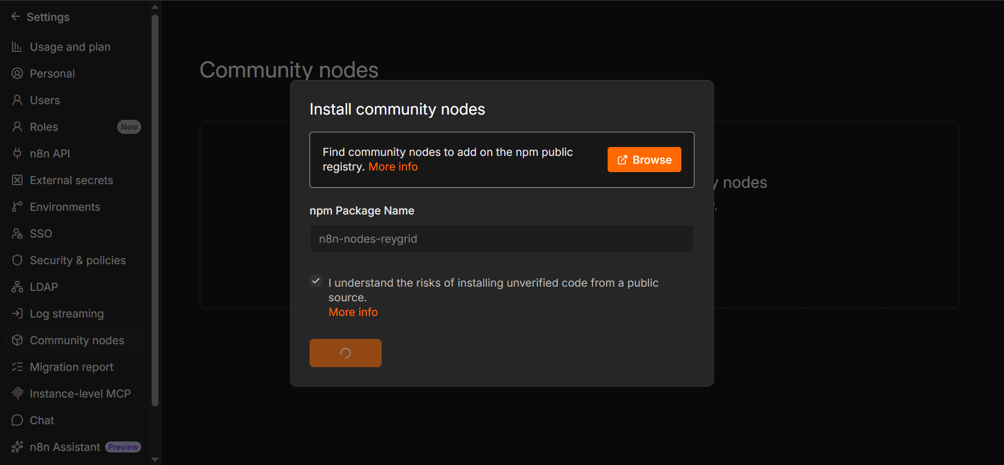Go to the Personal settings page
The width and height of the screenshot is (1004, 465).
(x=74, y=74)
